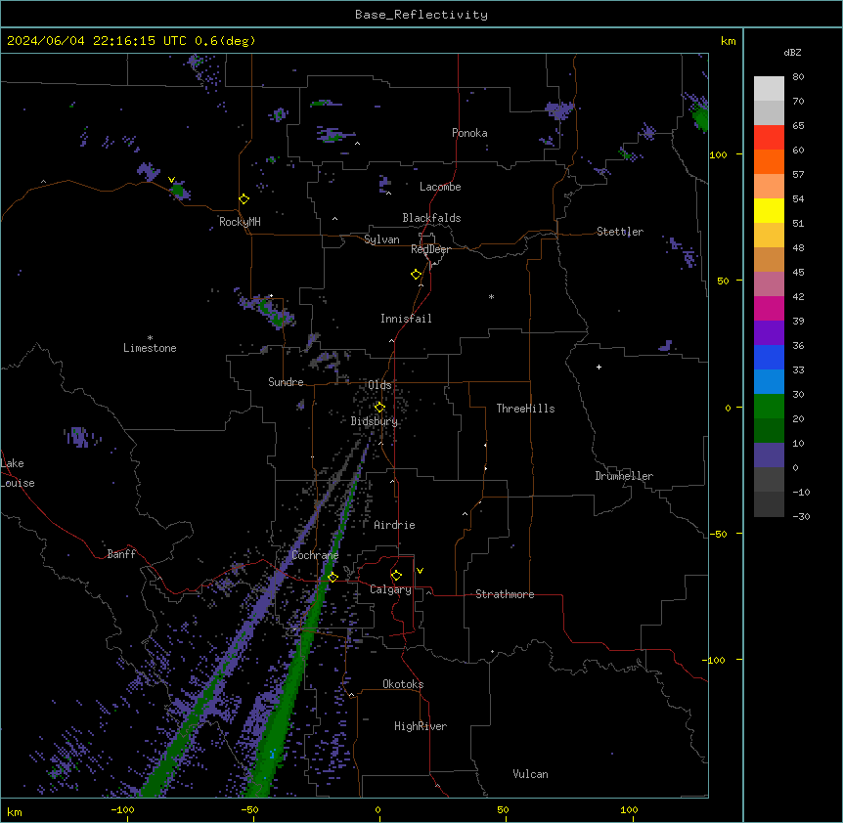Click the 100 tick on the vertical km axis

[x=718, y=154]
